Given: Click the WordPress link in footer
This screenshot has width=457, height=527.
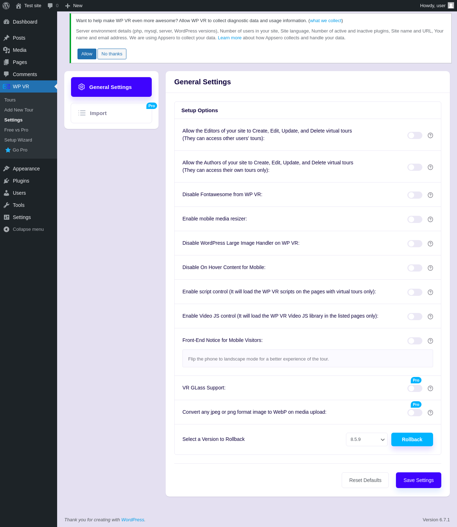Looking at the screenshot, I should (133, 520).
